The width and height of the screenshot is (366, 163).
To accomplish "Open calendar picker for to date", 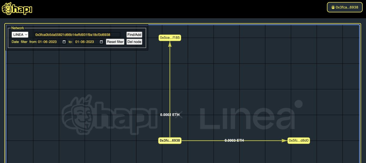I will coord(101,42).
